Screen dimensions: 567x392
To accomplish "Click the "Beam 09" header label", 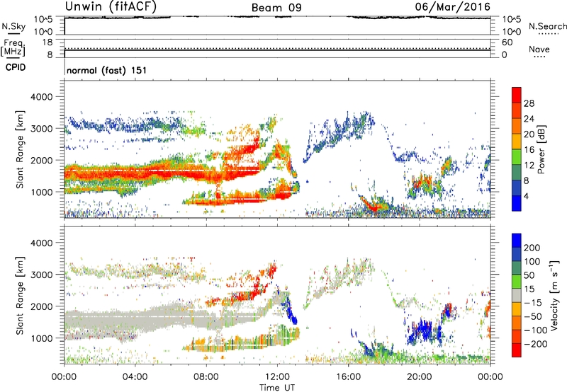I will 276,8.
